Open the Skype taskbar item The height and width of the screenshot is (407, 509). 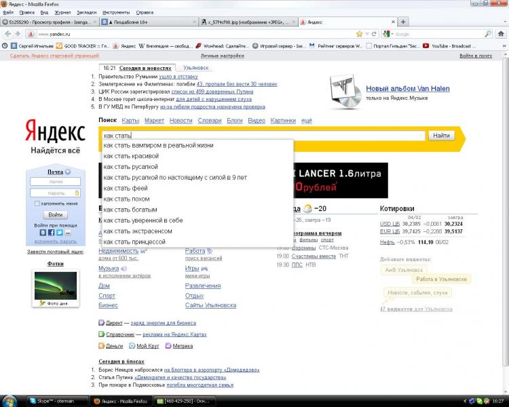(57, 401)
